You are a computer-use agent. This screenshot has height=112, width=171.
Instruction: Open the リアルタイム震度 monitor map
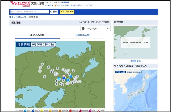tap(135, 91)
